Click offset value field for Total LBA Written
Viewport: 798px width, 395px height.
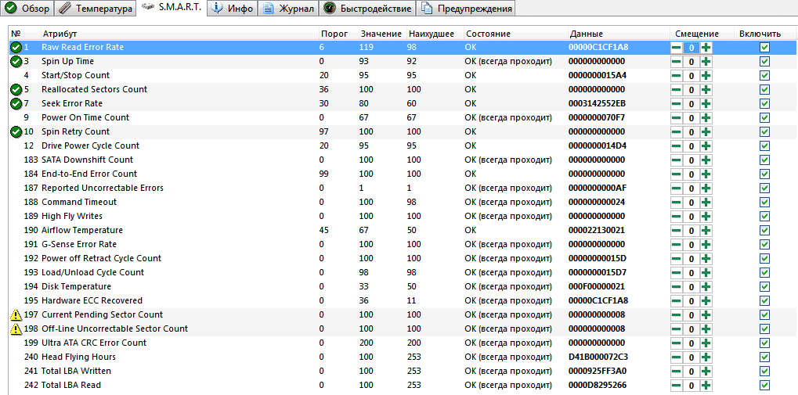point(691,371)
